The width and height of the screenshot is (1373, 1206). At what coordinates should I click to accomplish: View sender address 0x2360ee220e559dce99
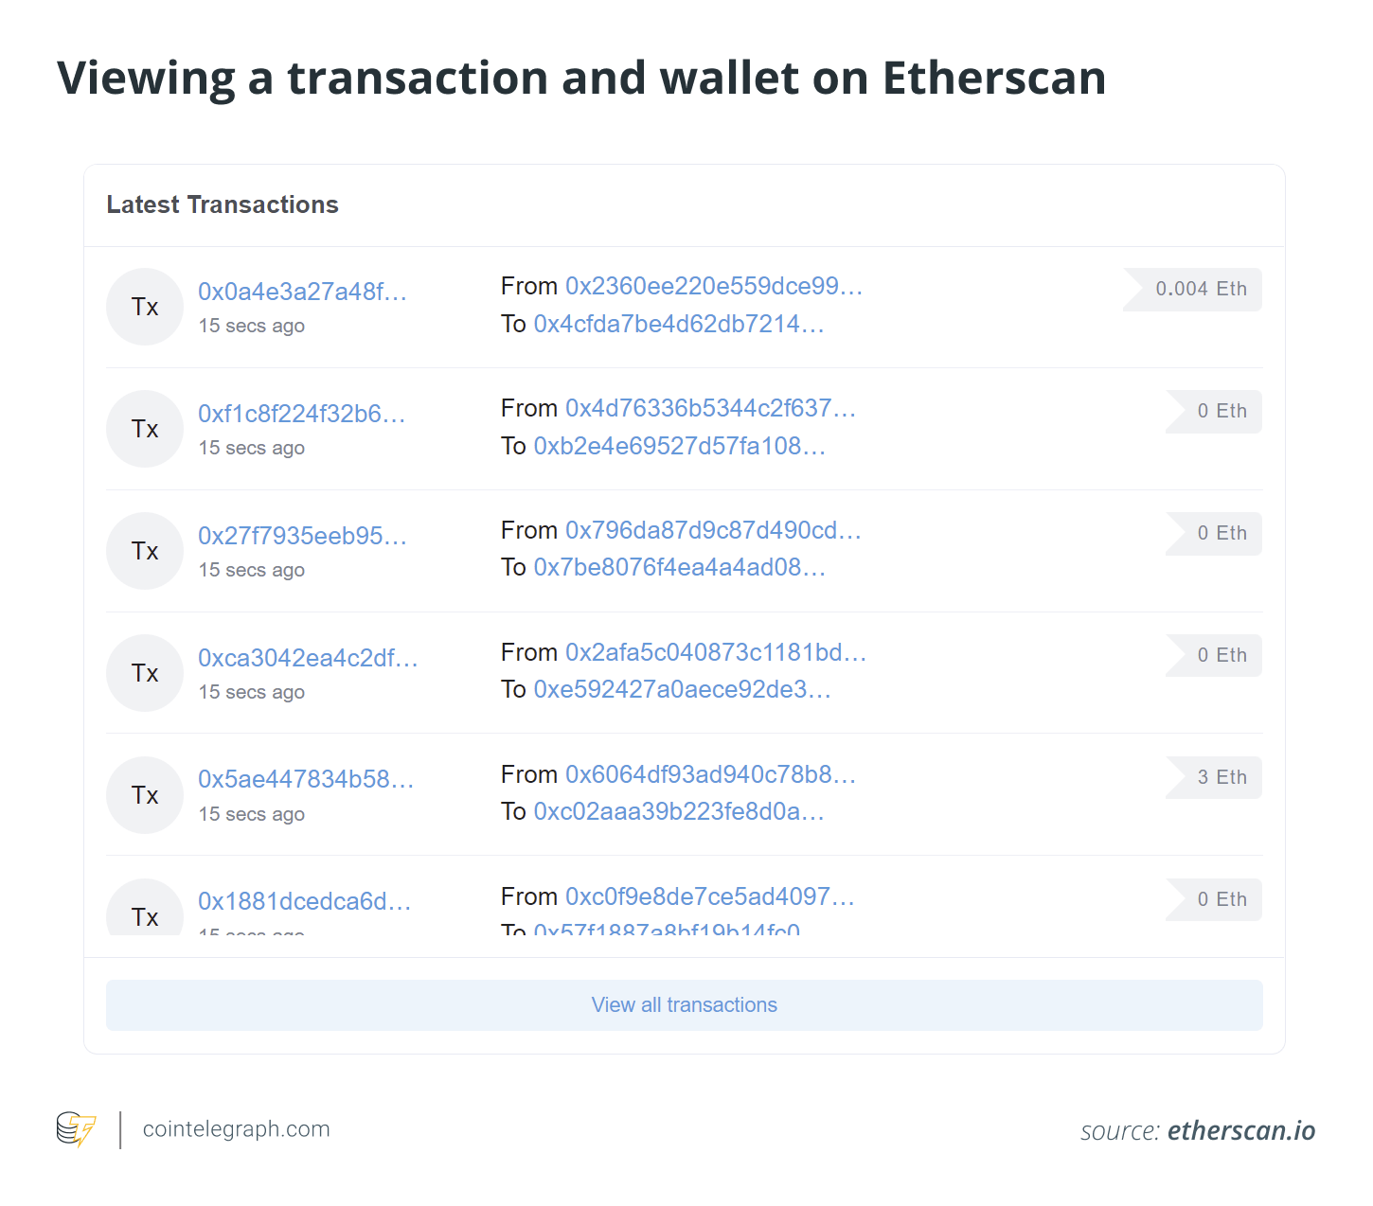coord(714,286)
